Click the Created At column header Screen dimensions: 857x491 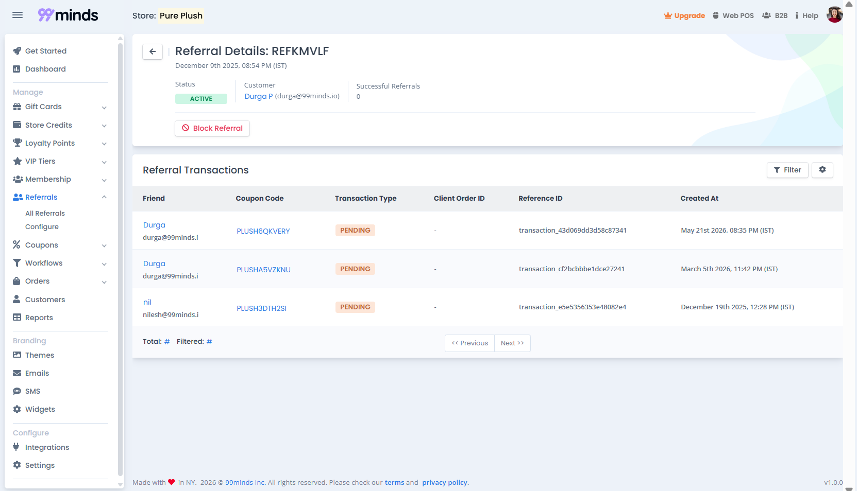[699, 199]
